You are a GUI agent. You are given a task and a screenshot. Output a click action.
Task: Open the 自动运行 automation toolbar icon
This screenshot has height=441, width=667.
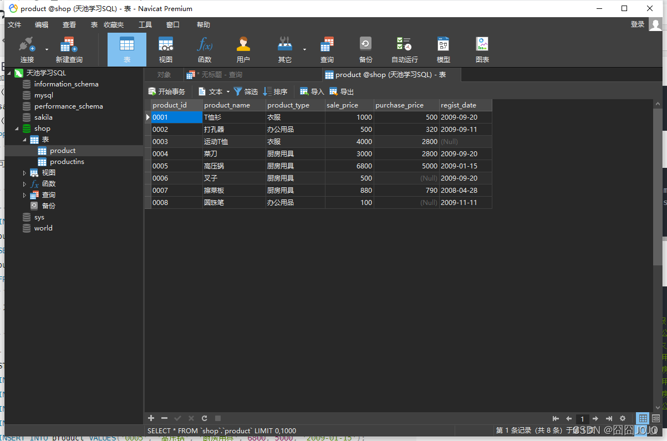(x=404, y=49)
